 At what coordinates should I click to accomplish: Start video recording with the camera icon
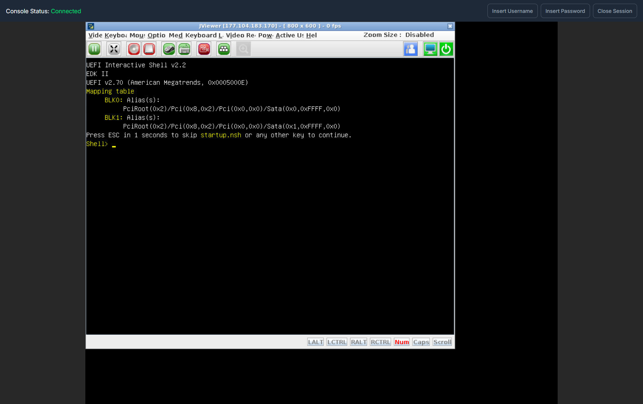coord(204,49)
